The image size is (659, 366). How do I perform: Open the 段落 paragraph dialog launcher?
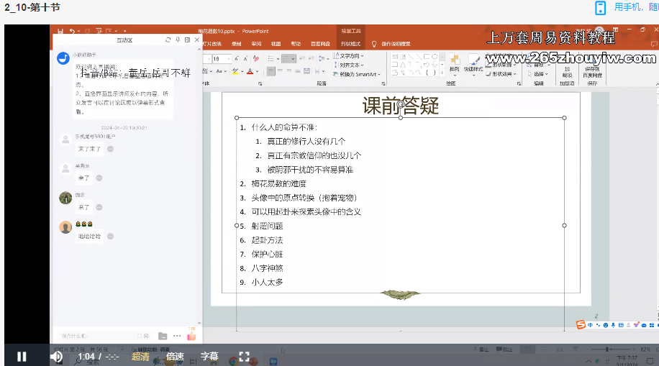point(383,83)
